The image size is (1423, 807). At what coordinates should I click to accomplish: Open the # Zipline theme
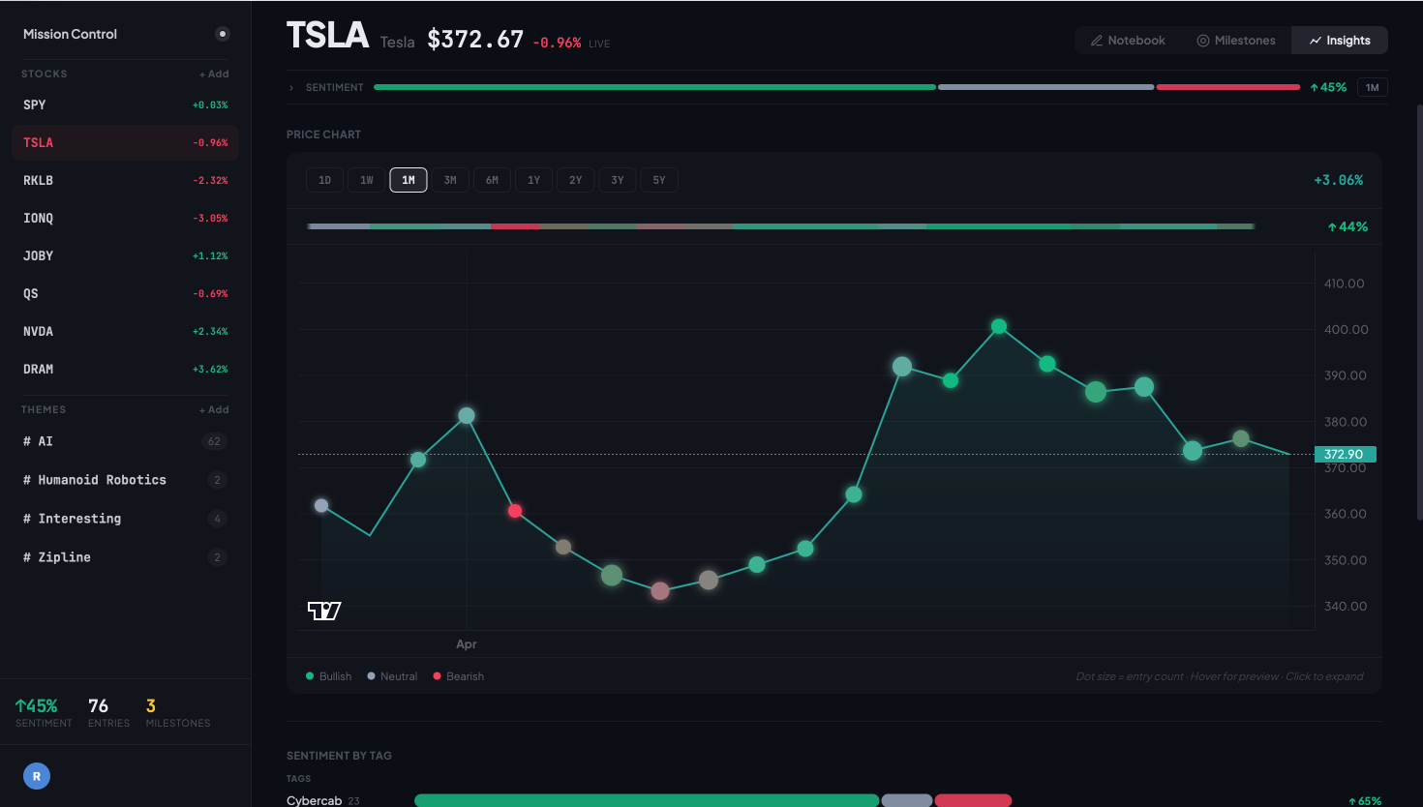click(125, 557)
